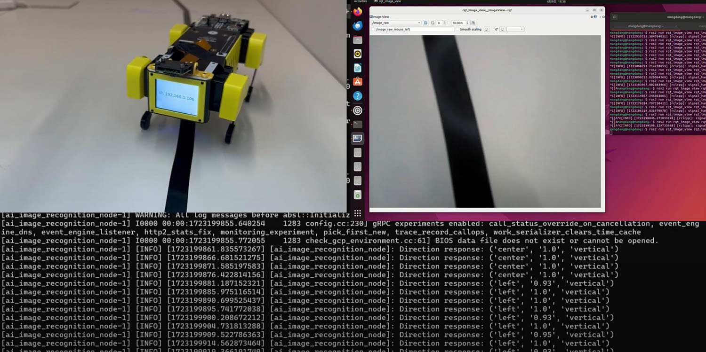Screen dimensions: 706x352
Task: Open Firefox from the Ubuntu dock
Action: coord(358,12)
